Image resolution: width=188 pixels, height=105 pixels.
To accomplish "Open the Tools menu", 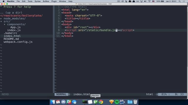I will [x=30, y=1].
